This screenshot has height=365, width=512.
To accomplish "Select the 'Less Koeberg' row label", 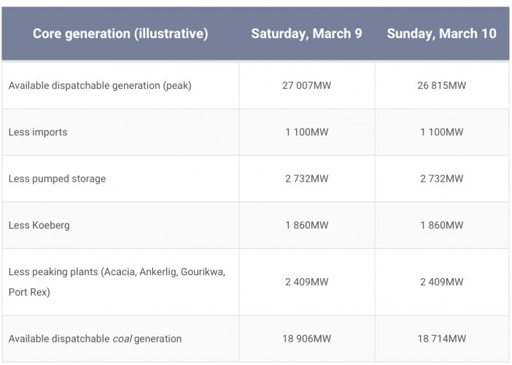I will (x=39, y=226).
